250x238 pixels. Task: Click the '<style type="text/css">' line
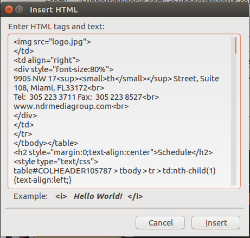tap(56, 162)
